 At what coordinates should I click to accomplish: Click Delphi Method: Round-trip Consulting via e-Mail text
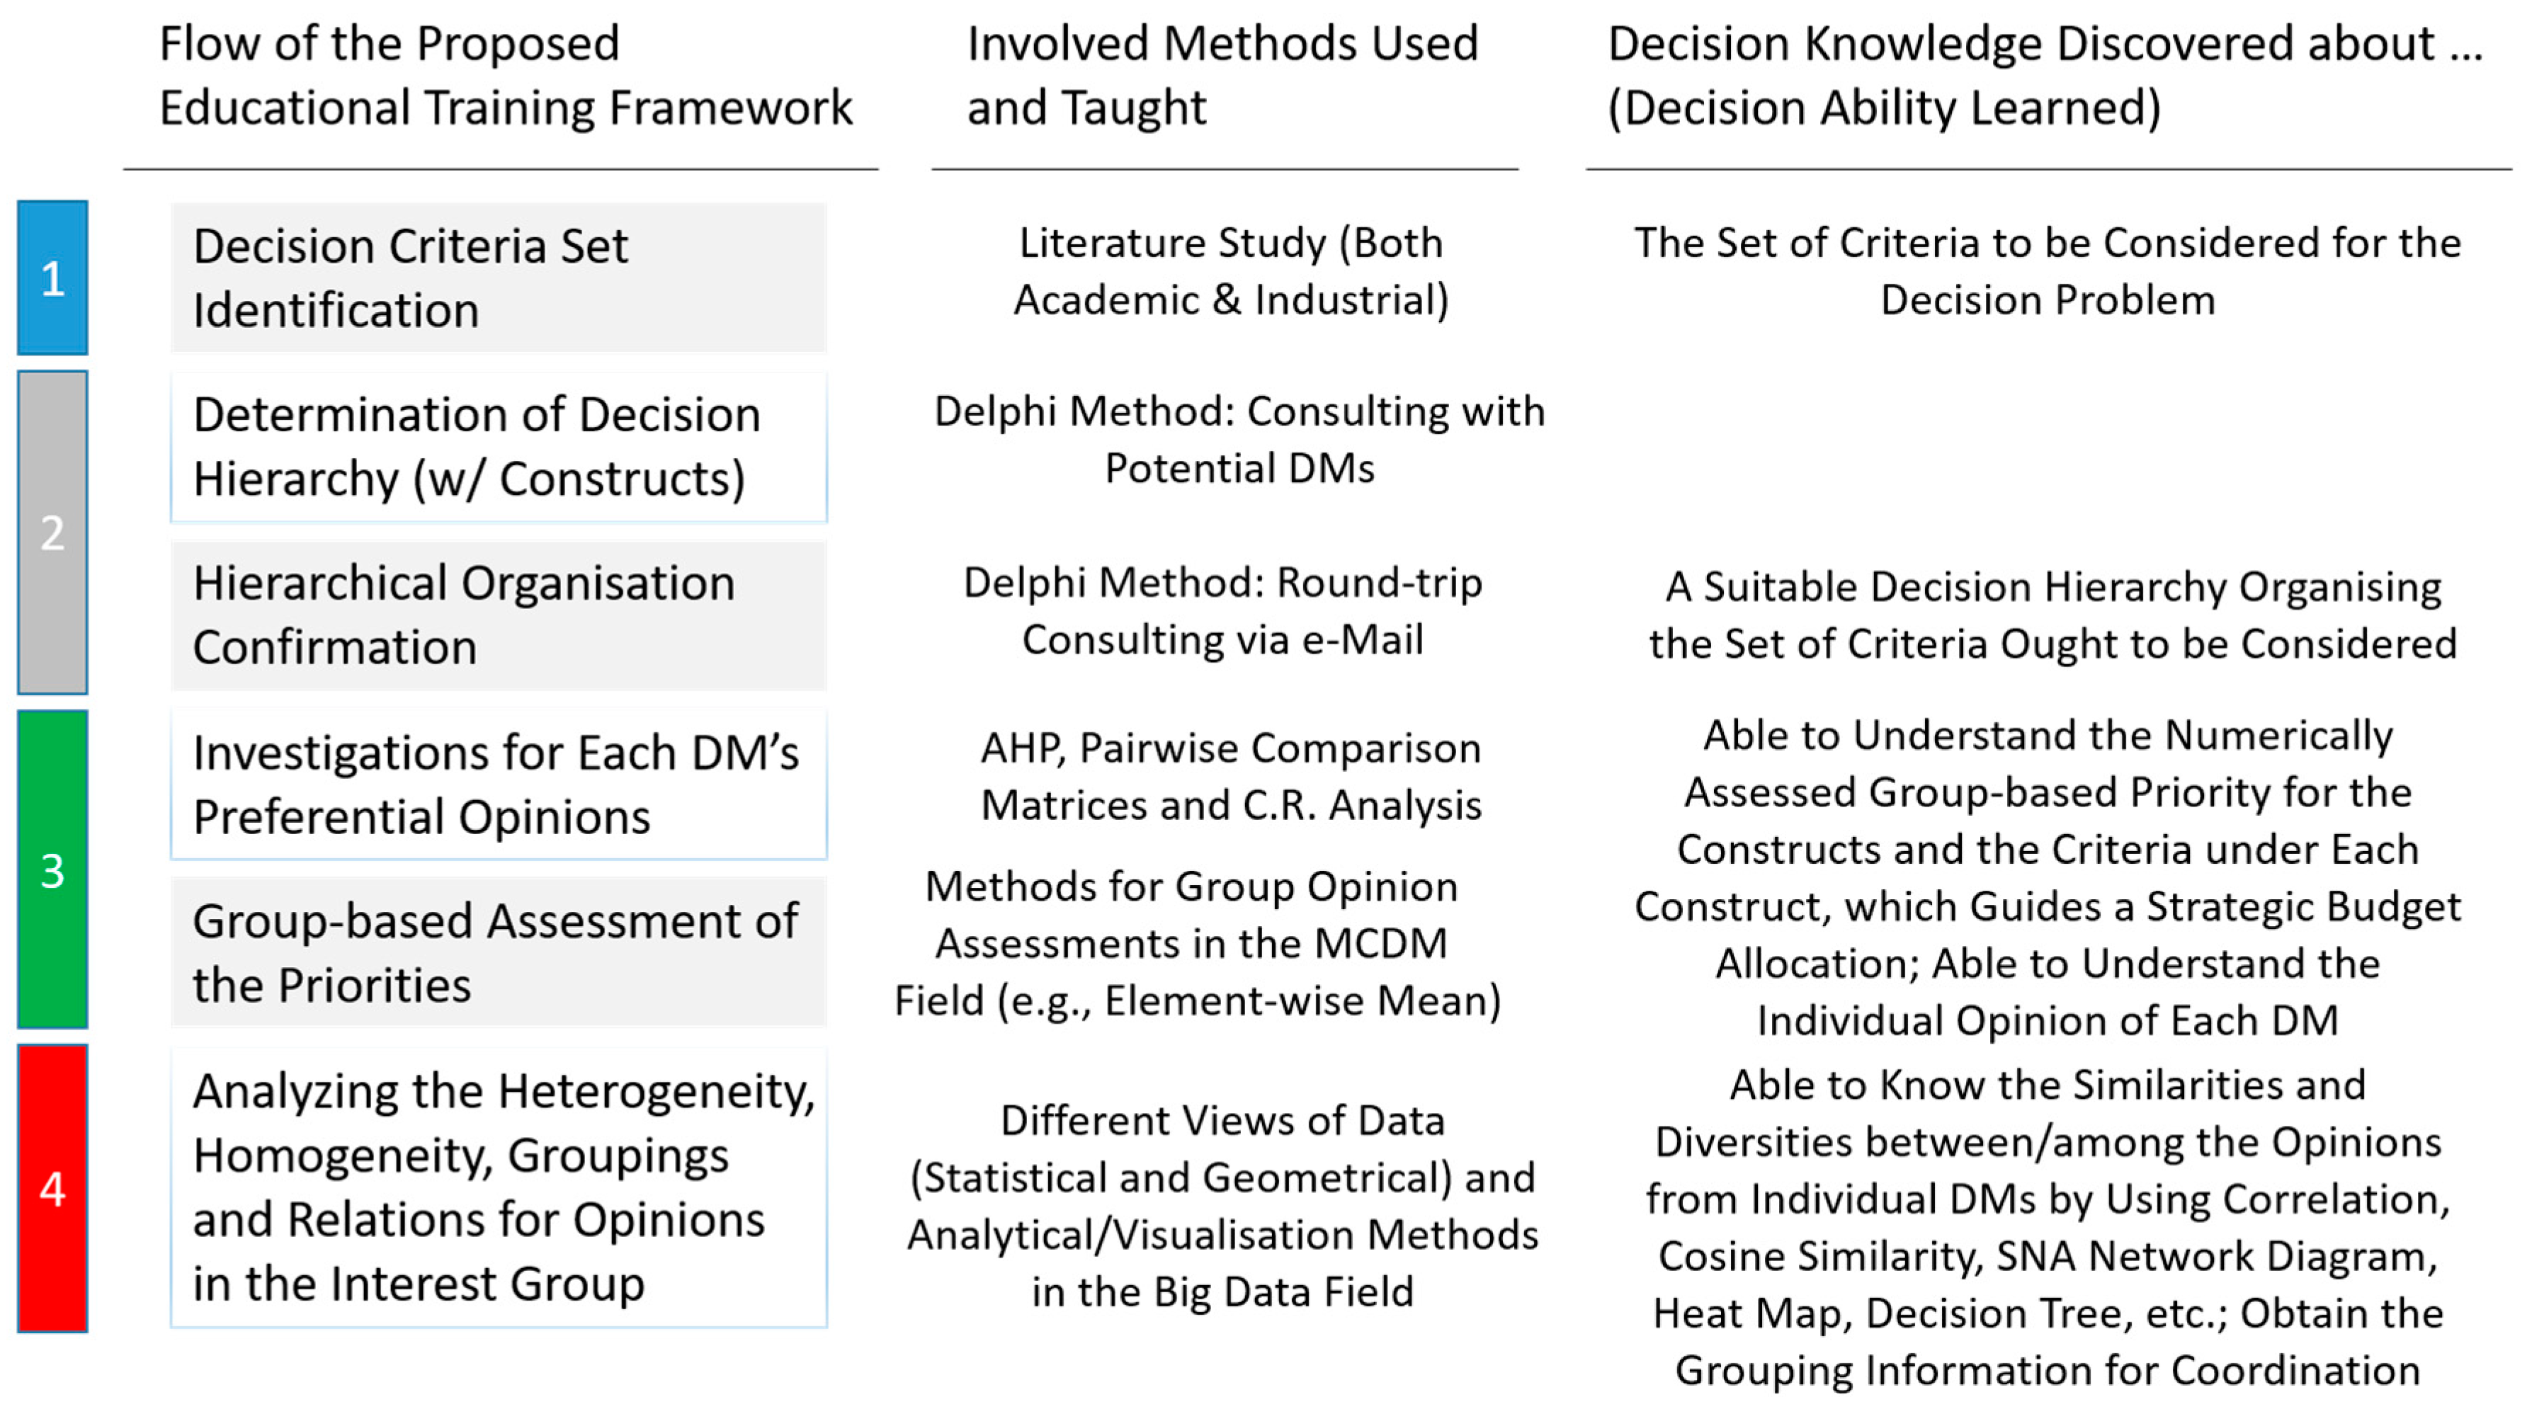[1222, 611]
